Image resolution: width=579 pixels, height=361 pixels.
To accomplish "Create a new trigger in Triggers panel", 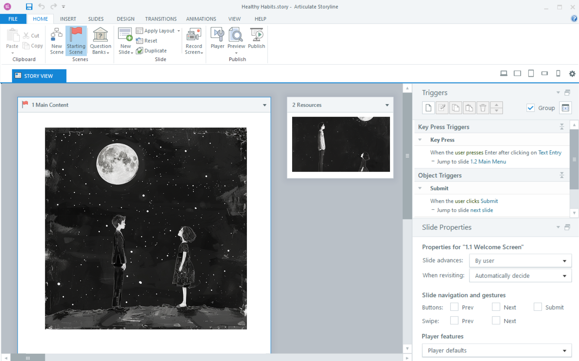I will [429, 108].
